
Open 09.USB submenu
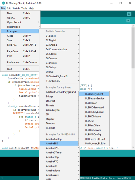point(59,72)
